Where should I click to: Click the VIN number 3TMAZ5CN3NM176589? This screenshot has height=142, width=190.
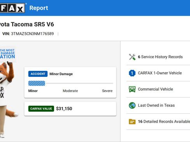tap(32, 34)
